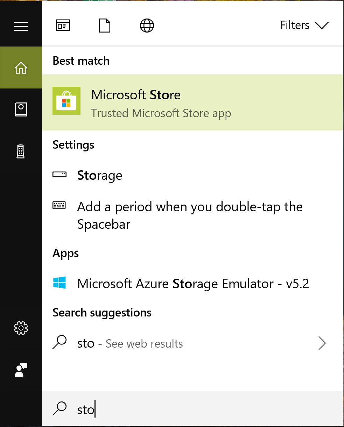Filter results by Documents icon
344x427 pixels.
pos(105,26)
